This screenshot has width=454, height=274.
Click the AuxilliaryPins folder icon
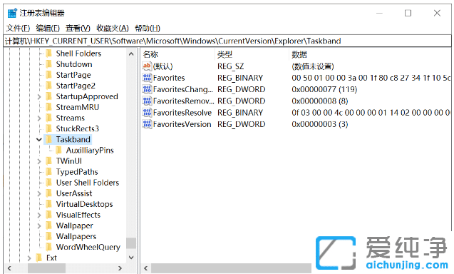coord(59,150)
